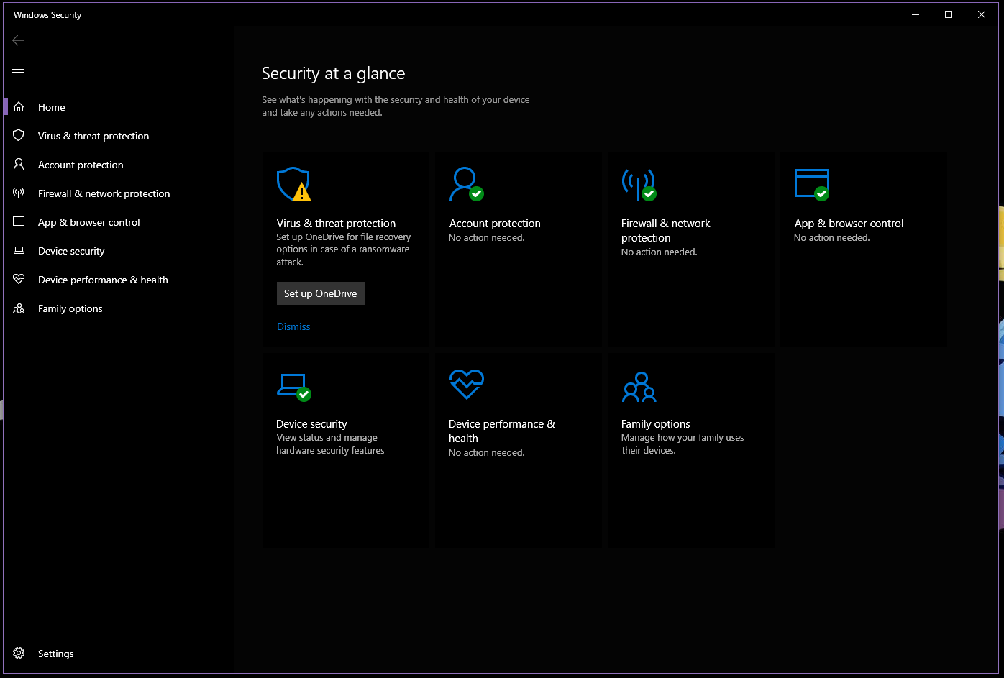The width and height of the screenshot is (1004, 678).
Task: Click the shield icon in sidebar
Action: point(19,135)
